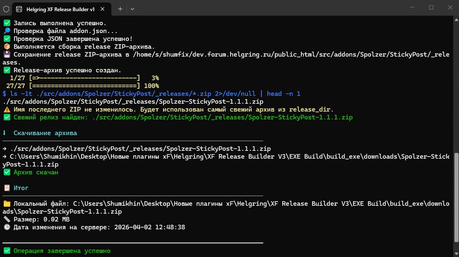Click the 'Release-архив успешно создан.' text
This screenshot has height=257, width=459.
pos(67,70)
